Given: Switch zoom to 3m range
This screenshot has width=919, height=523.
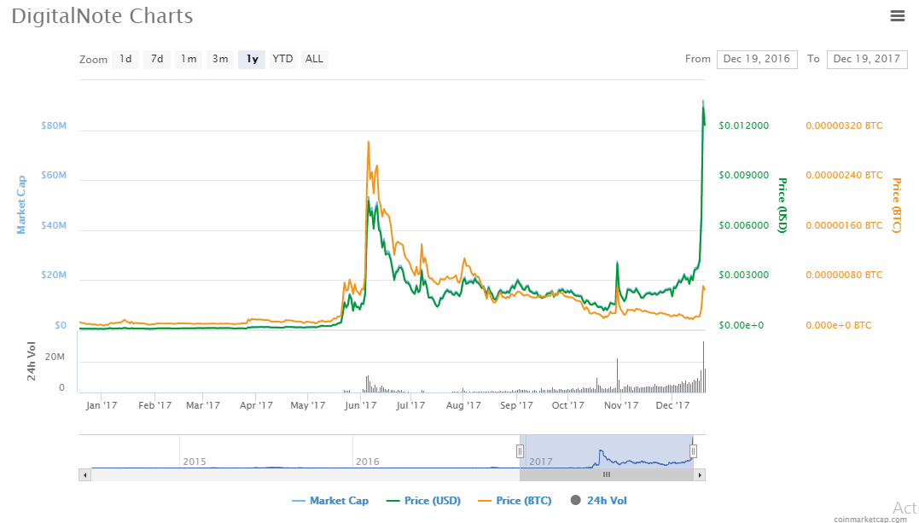Looking at the screenshot, I should pyautogui.click(x=220, y=59).
